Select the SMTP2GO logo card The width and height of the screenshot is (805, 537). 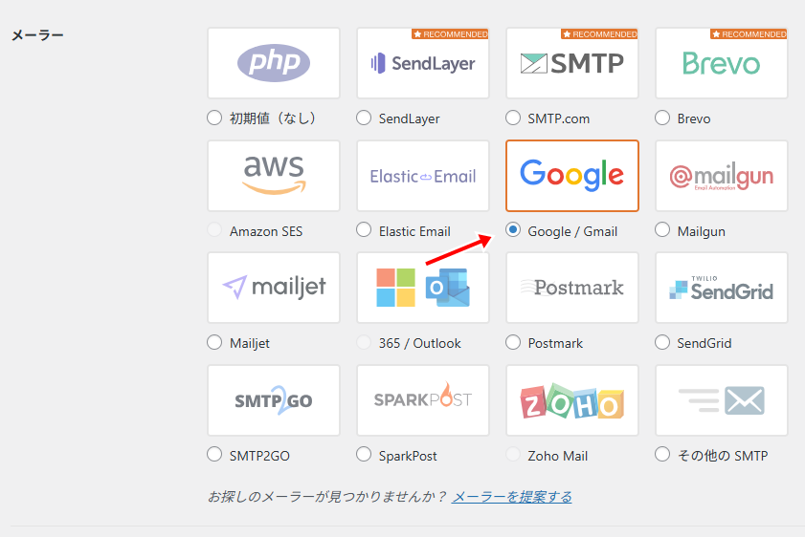[274, 400]
